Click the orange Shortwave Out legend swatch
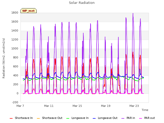 [38, 118]
